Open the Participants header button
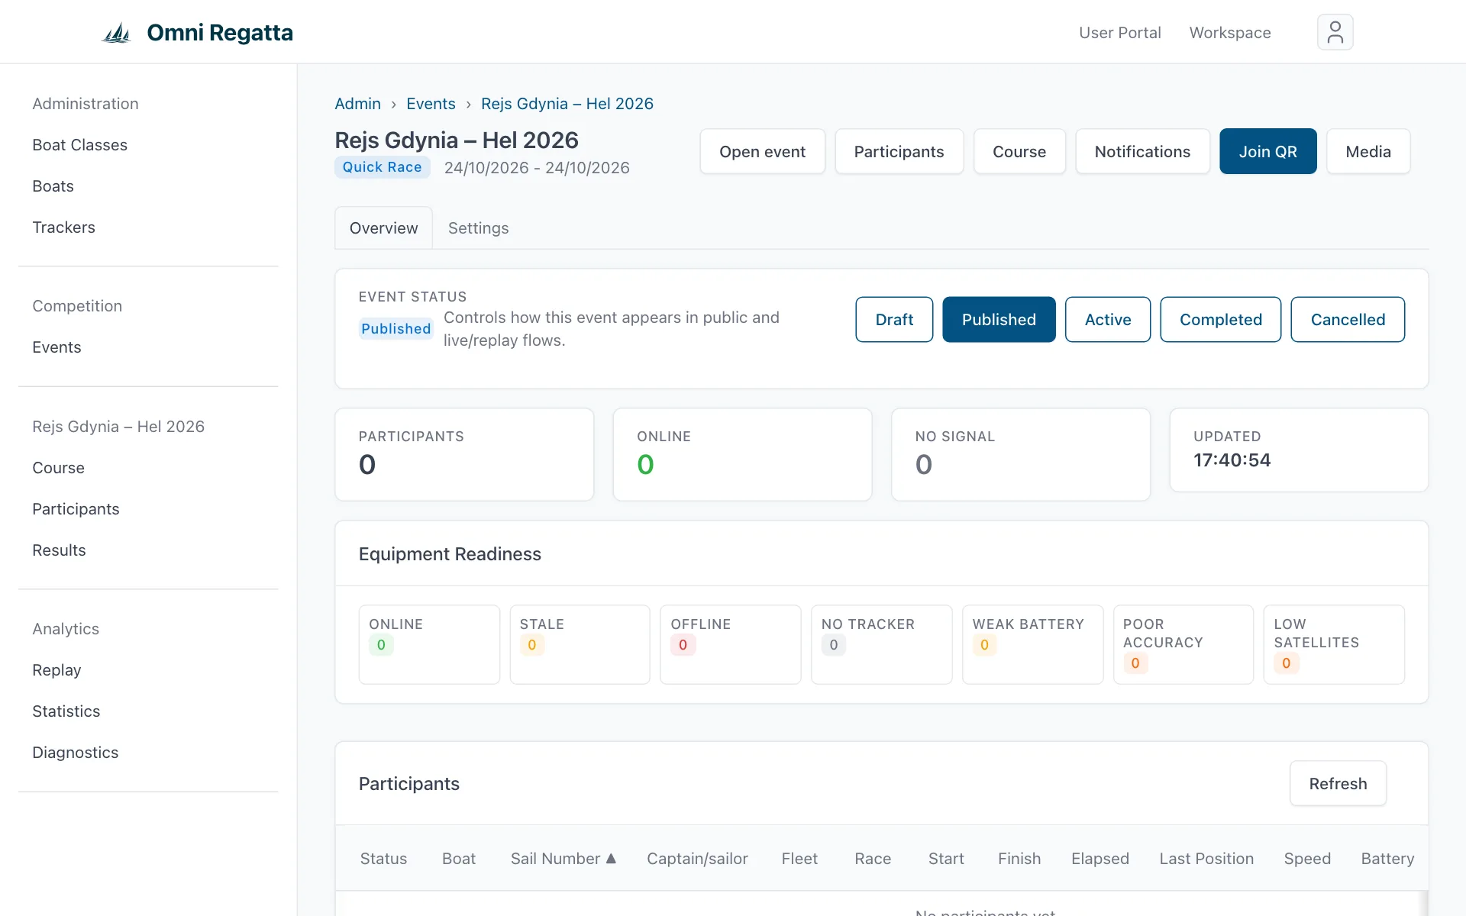 coord(899,151)
